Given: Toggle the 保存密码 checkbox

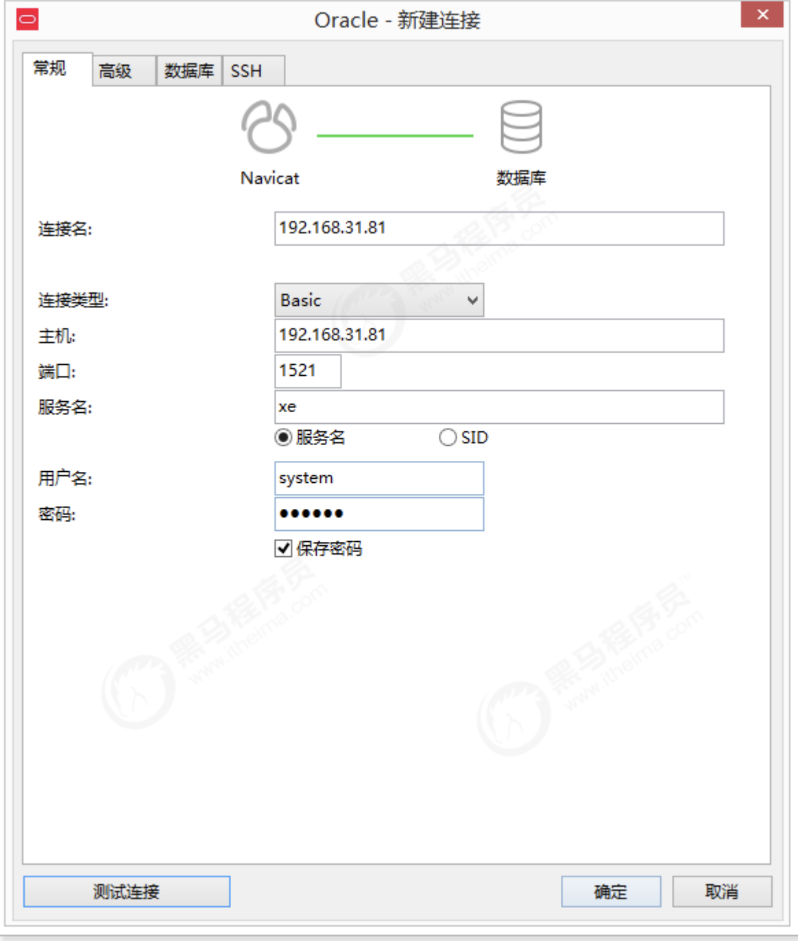Looking at the screenshot, I should coord(283,548).
